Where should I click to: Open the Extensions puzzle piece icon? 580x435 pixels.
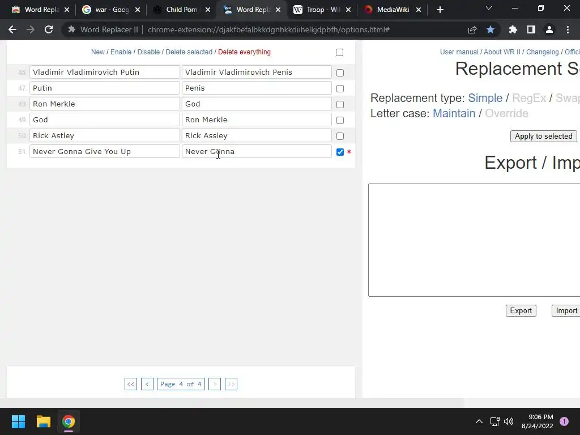pos(513,29)
